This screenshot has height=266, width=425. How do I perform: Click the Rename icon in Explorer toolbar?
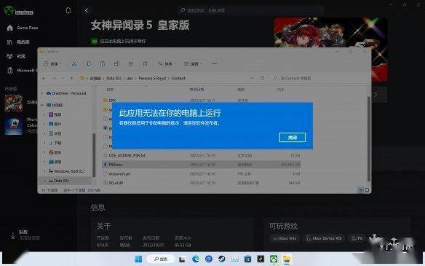point(117,64)
